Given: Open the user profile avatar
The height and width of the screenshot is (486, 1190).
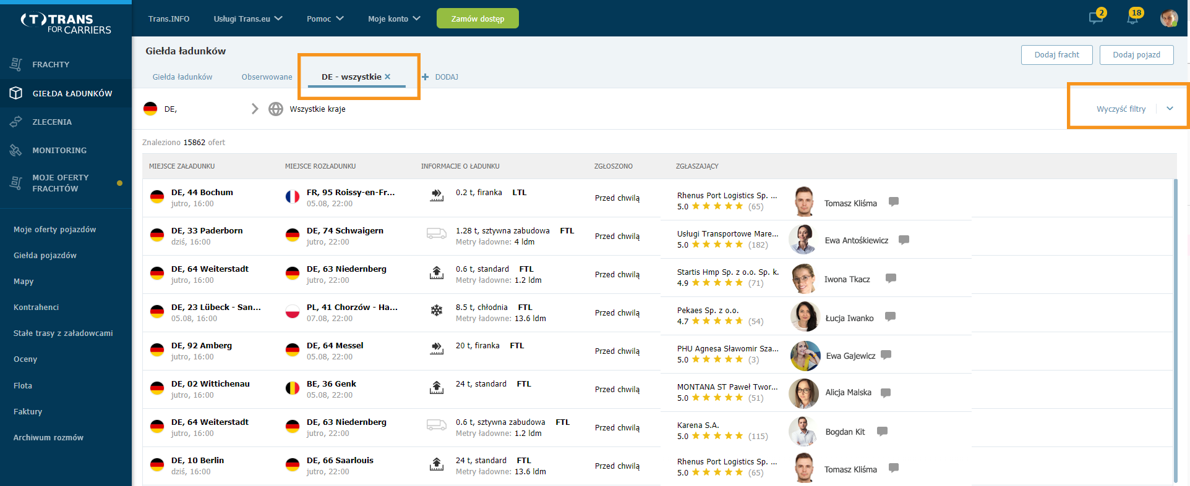Looking at the screenshot, I should (x=1169, y=19).
